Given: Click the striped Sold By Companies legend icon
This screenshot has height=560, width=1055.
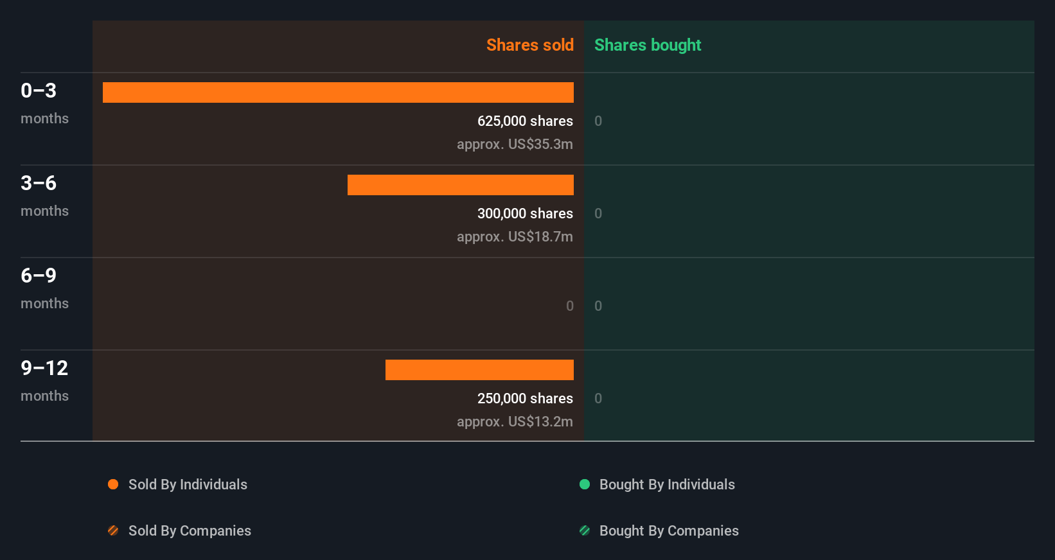Looking at the screenshot, I should click(113, 530).
